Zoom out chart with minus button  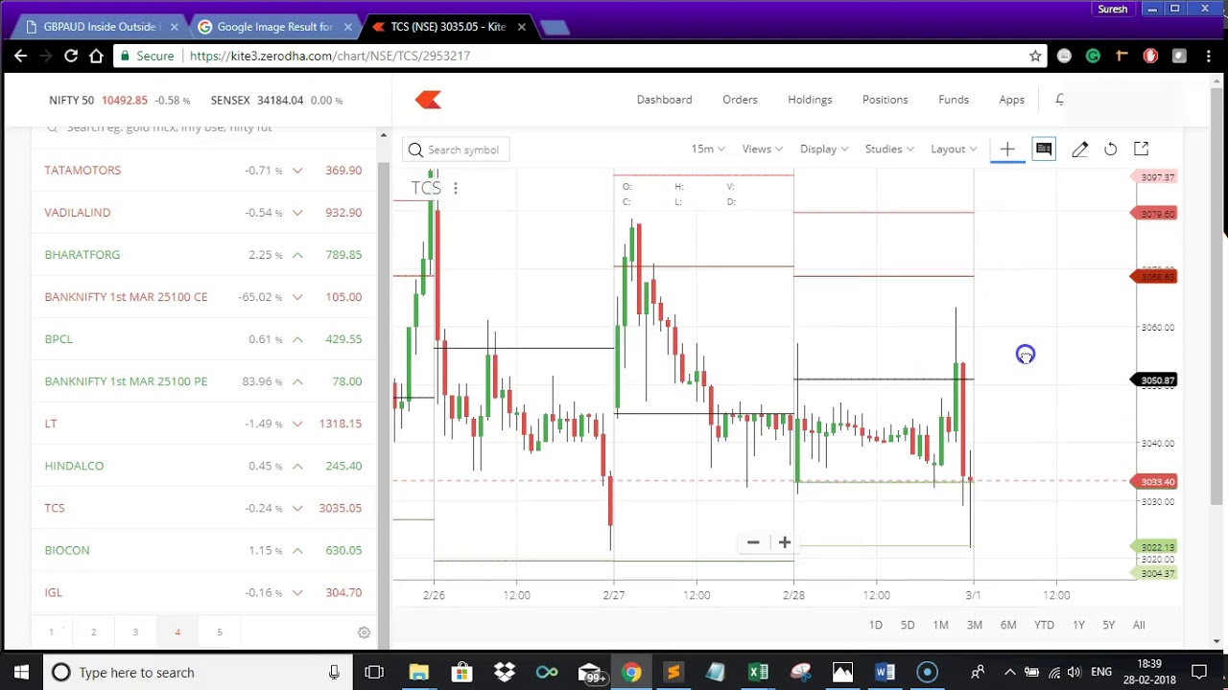pos(753,542)
